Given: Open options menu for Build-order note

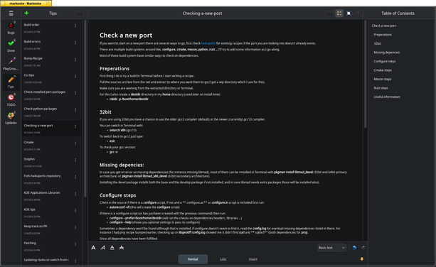Looking at the screenshot, I should click(75, 26).
